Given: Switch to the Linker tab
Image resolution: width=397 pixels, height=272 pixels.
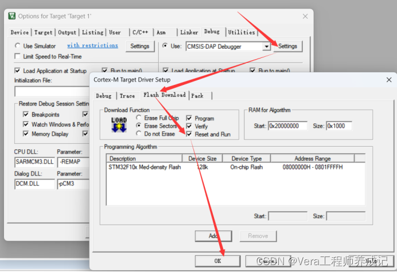Looking at the screenshot, I should click(x=189, y=32).
